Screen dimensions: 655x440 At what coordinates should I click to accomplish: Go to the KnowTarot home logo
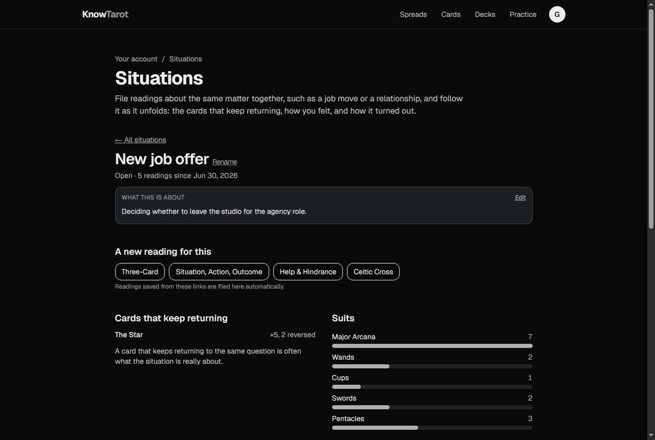(x=105, y=14)
